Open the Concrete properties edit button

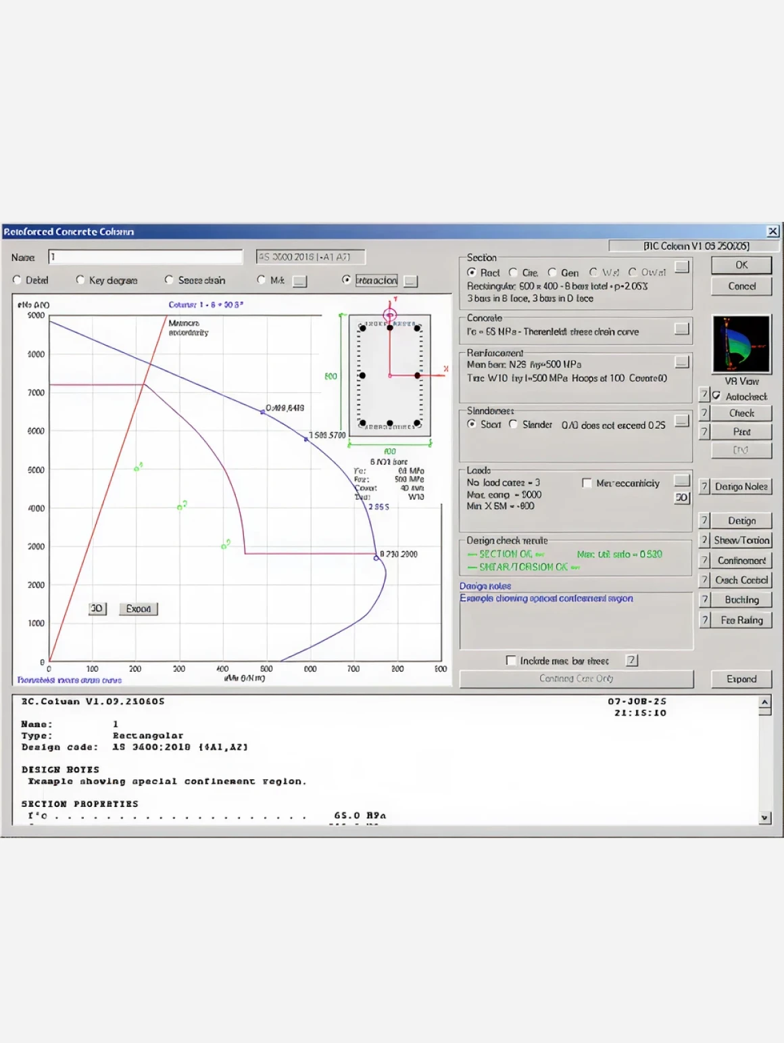click(681, 328)
